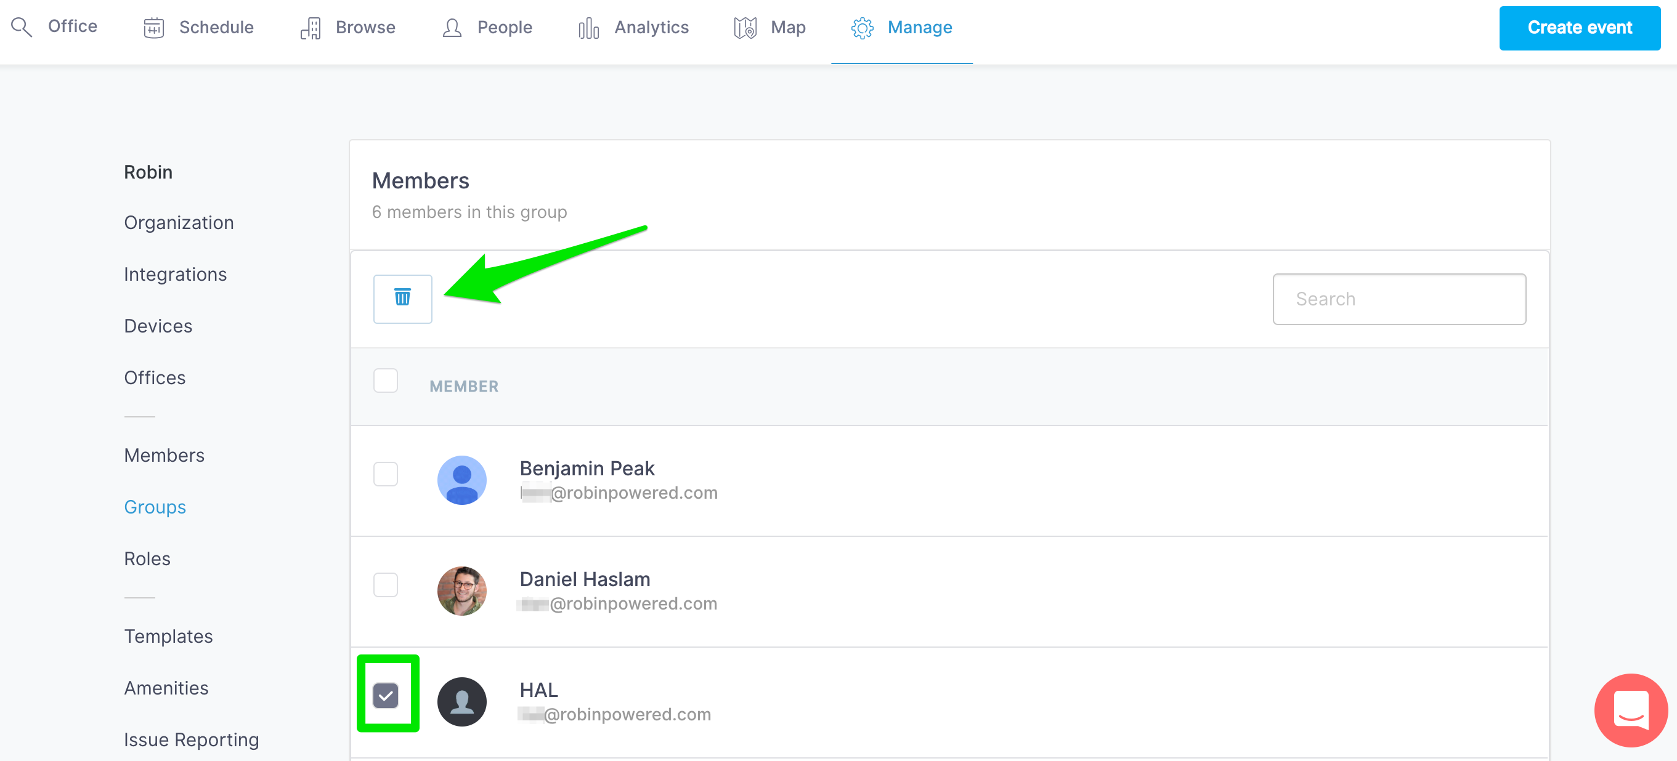
Task: Switch to the Manage tab
Action: coord(919,27)
